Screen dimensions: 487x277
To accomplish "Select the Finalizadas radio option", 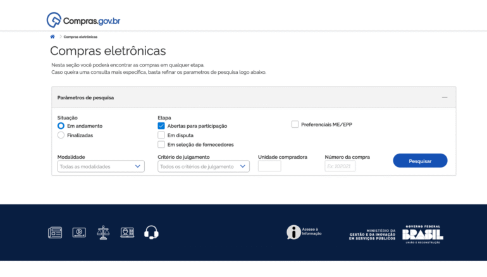I will [61, 135].
